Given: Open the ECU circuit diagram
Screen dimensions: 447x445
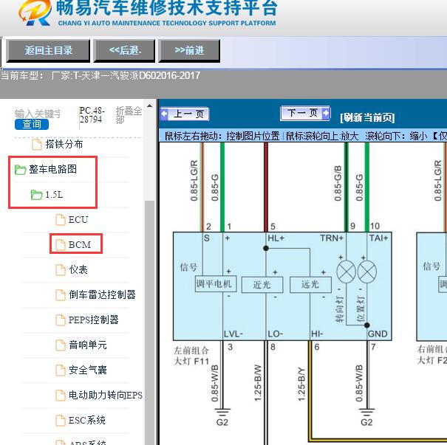Looking at the screenshot, I should point(78,220).
